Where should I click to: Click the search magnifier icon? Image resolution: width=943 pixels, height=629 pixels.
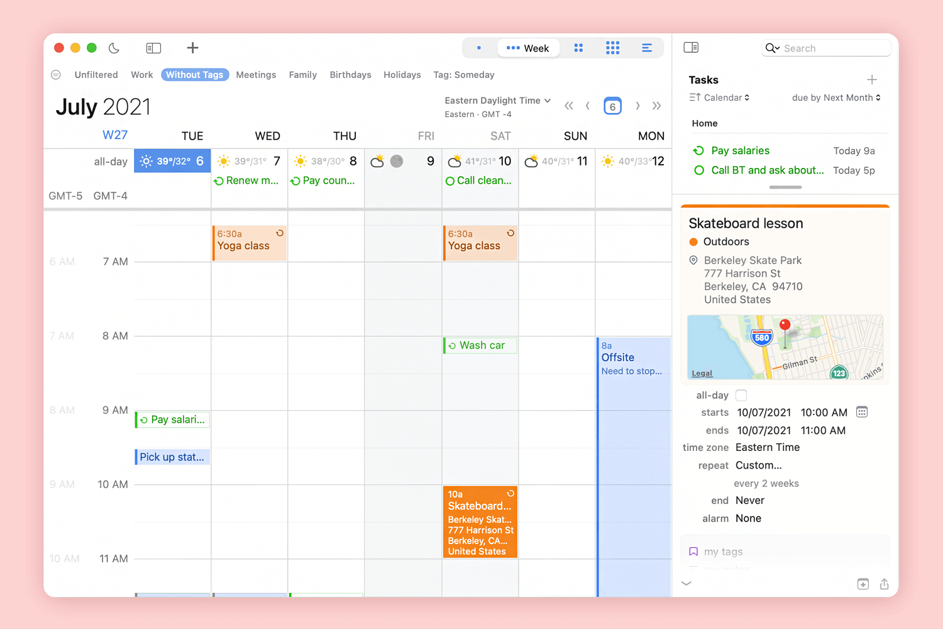772,48
